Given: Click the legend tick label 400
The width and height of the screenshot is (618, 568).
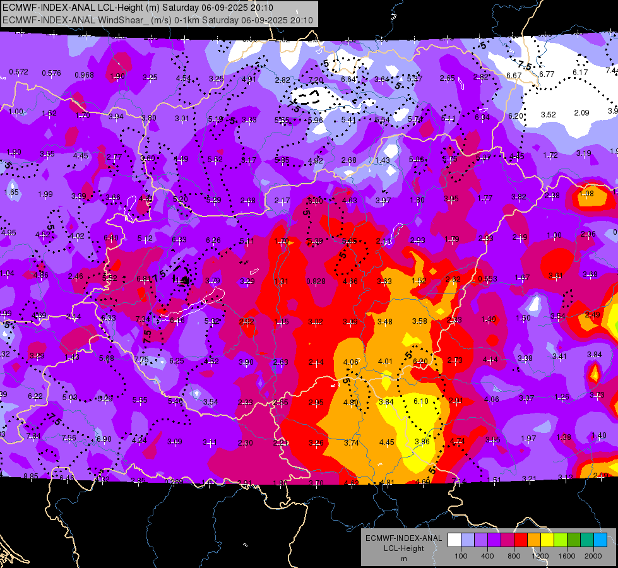Looking at the screenshot, I should tap(487, 556).
